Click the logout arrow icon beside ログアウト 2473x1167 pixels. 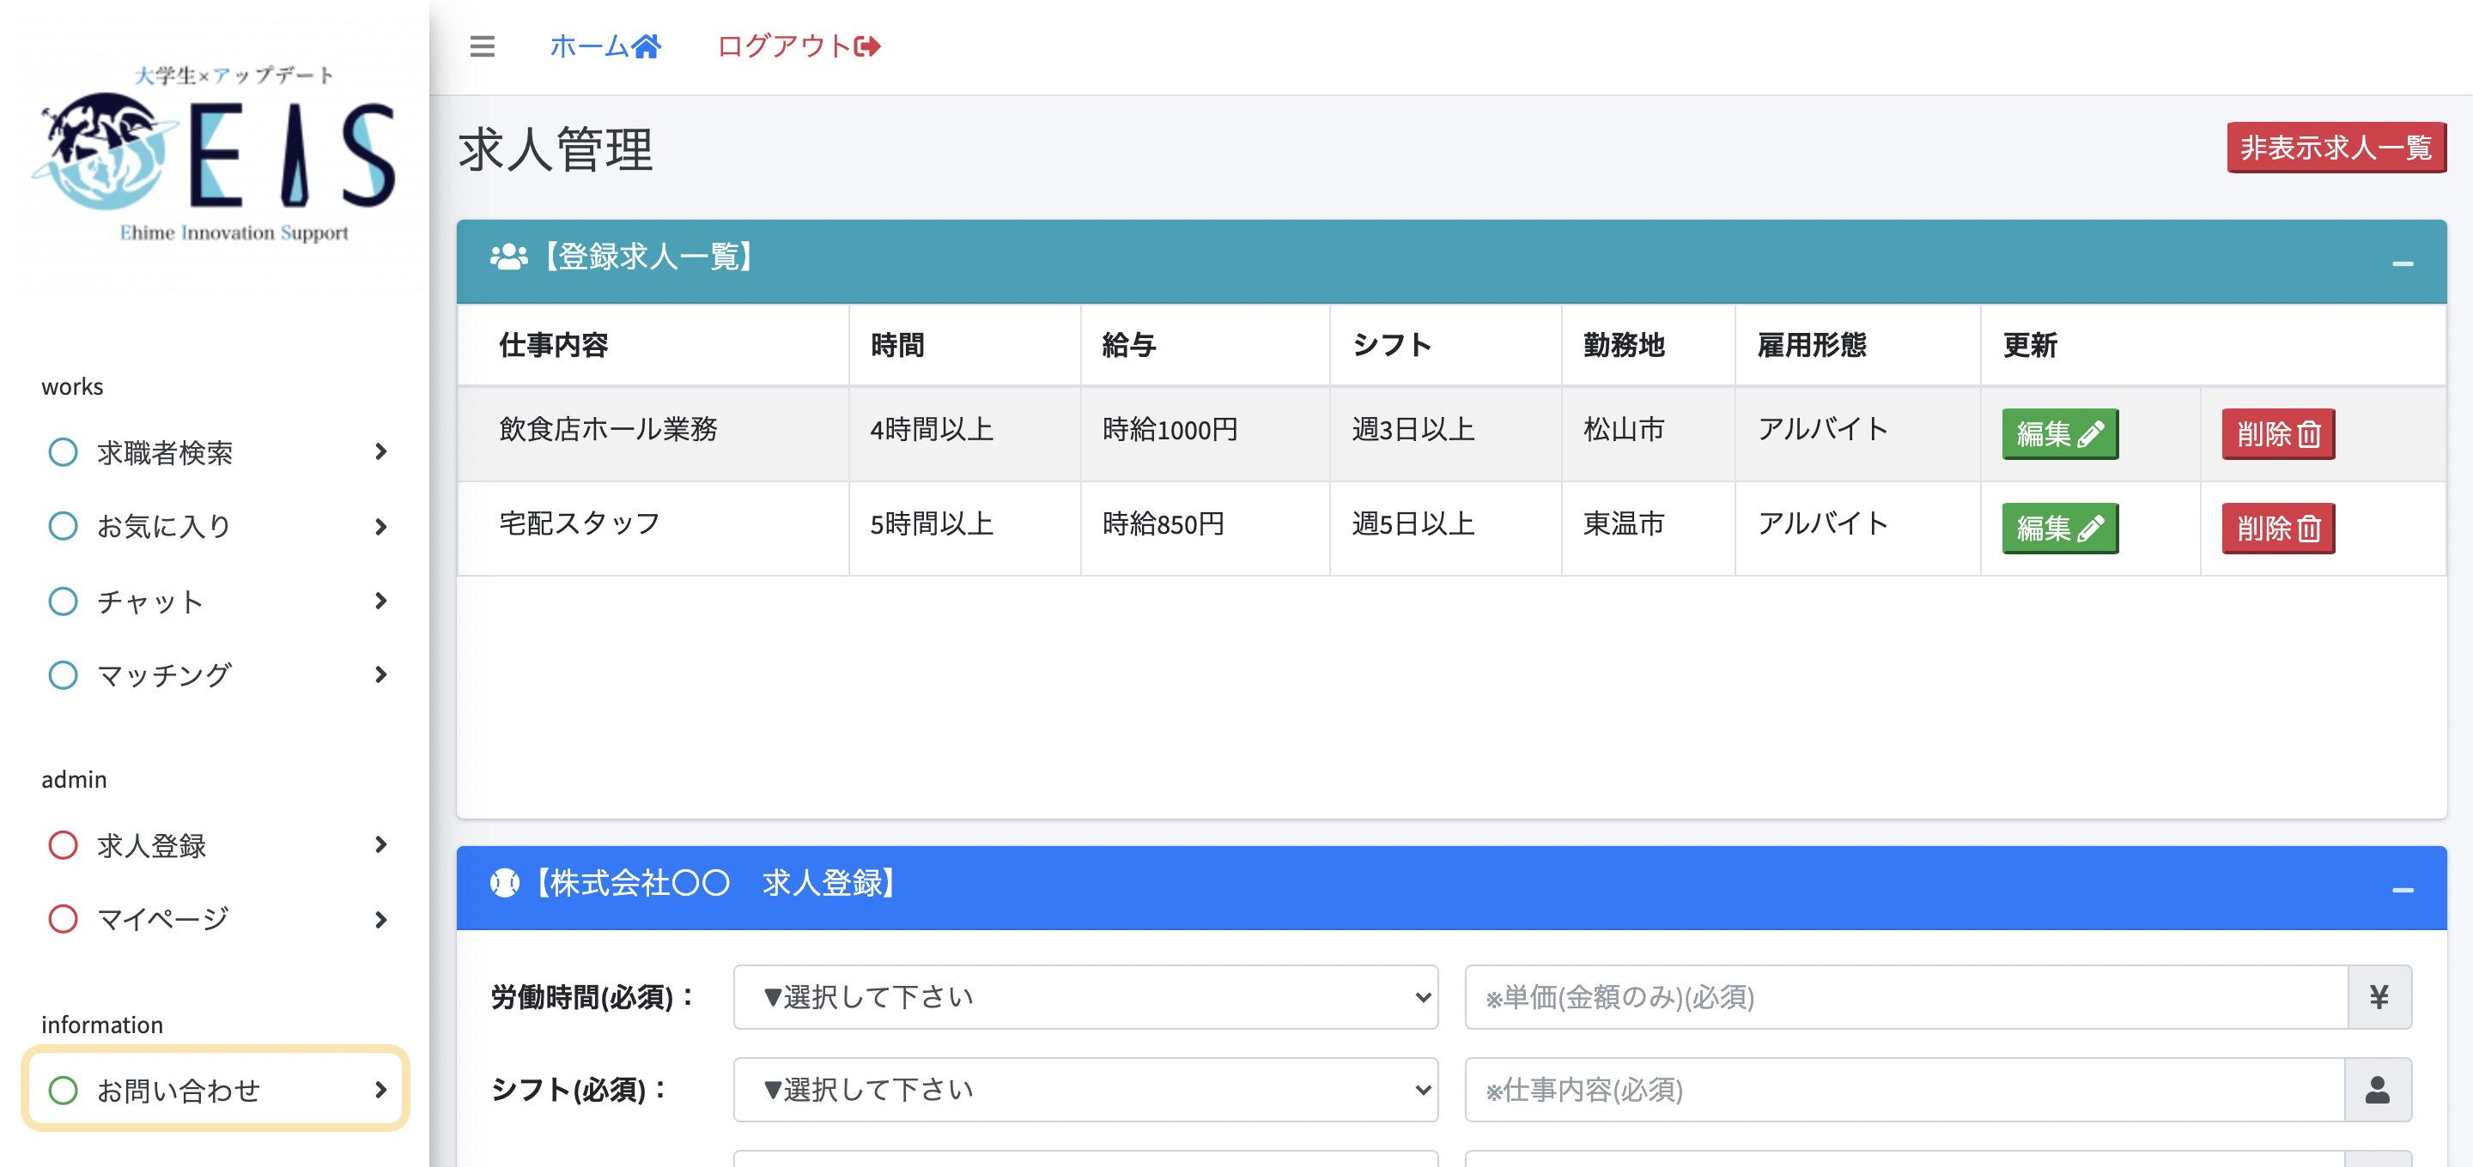(865, 45)
